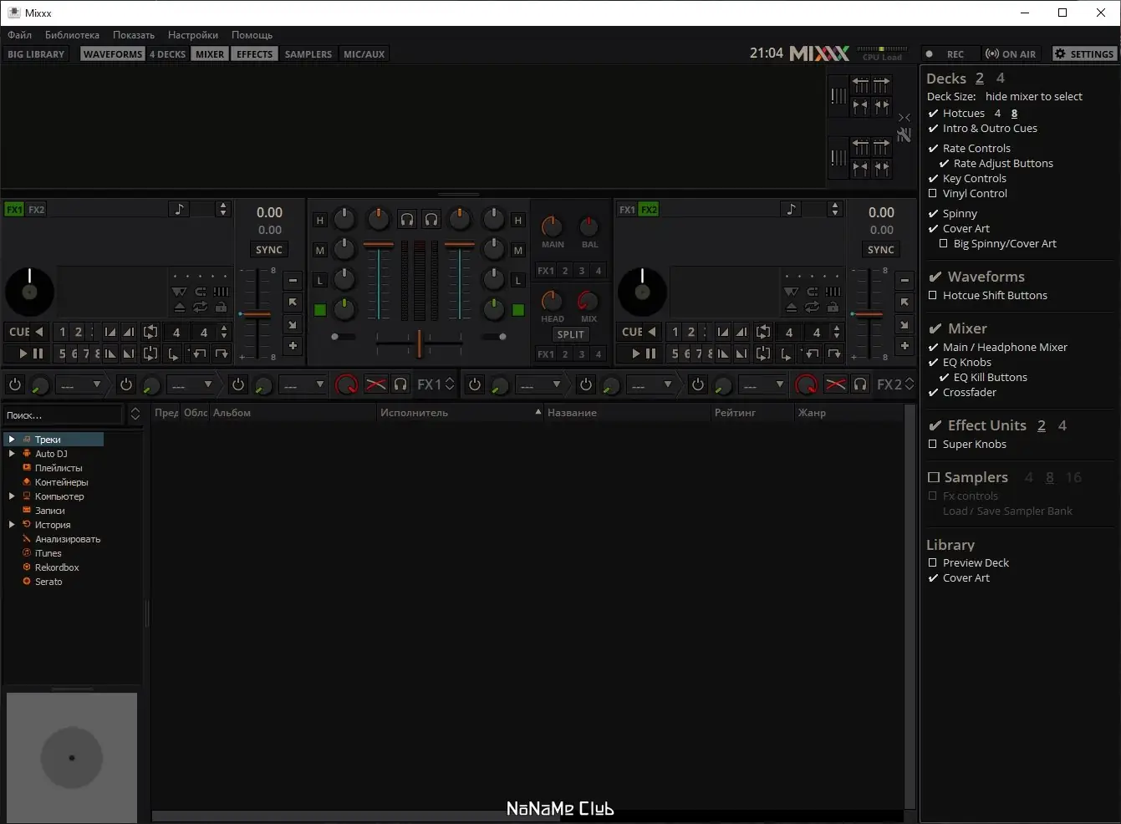Open FX1 first effect selector dropdown
1121x824 pixels.
[x=81, y=384]
